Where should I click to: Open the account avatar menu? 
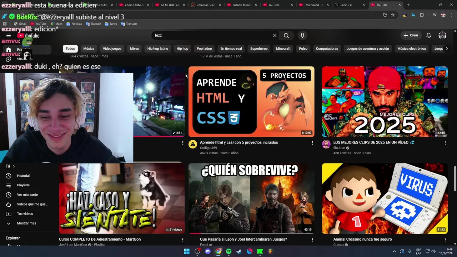(x=442, y=35)
